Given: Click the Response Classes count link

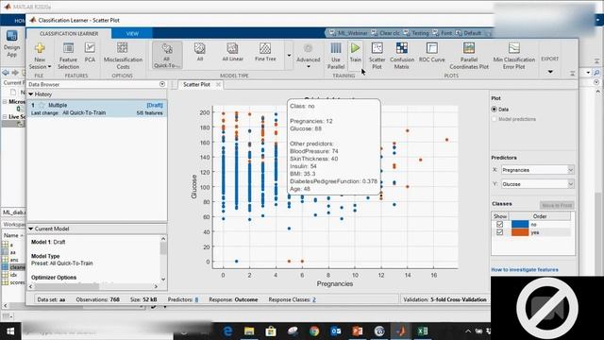Looking at the screenshot, I should (x=314, y=299).
